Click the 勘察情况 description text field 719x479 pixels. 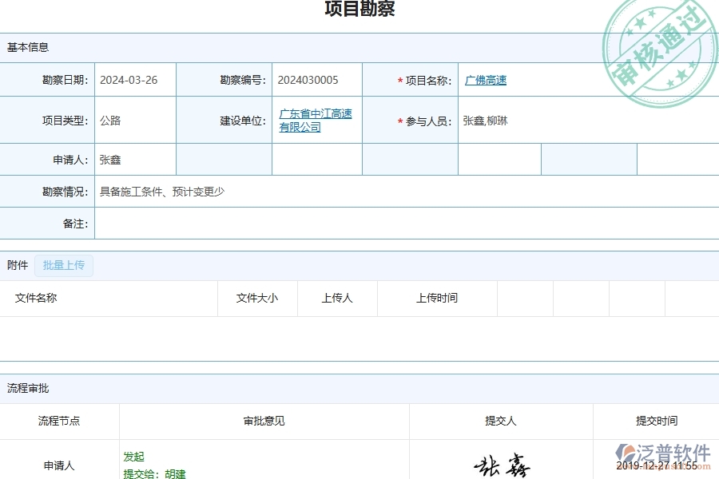pyautogui.click(x=240, y=192)
